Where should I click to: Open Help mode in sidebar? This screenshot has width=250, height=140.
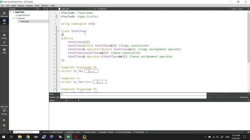[4, 51]
